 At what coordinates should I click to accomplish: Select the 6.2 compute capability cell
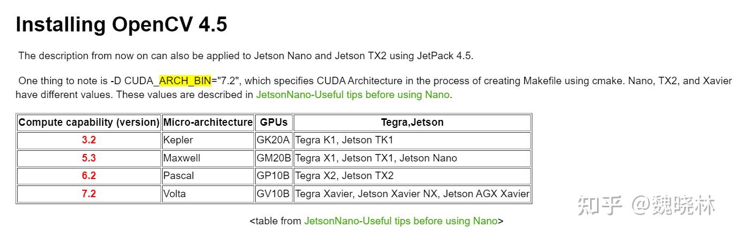pos(89,175)
